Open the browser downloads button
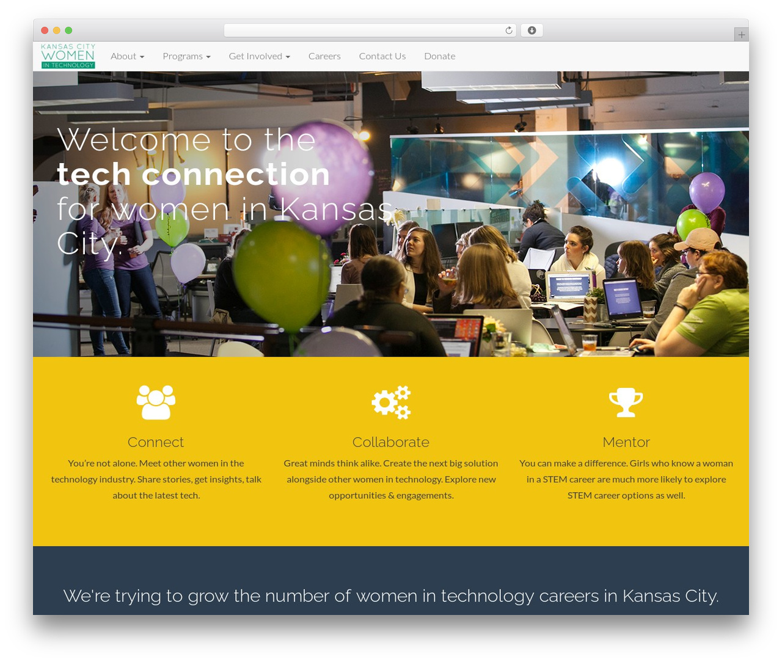Viewport: 782px width, 662px height. pos(532,31)
